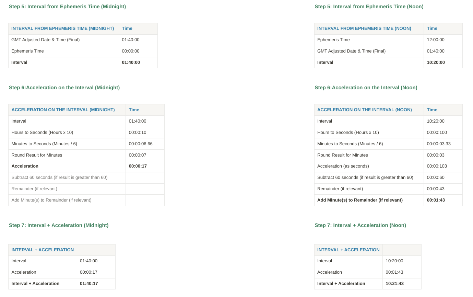Image resolution: width=473 pixels, height=297 pixels.
Task: Click subtract value "00:00:60"
Action: pyautogui.click(x=436, y=178)
